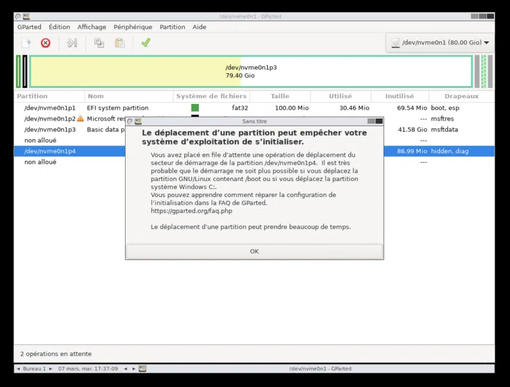The width and height of the screenshot is (510, 387).
Task: Click the Système de fichiers column header
Action: (211, 96)
